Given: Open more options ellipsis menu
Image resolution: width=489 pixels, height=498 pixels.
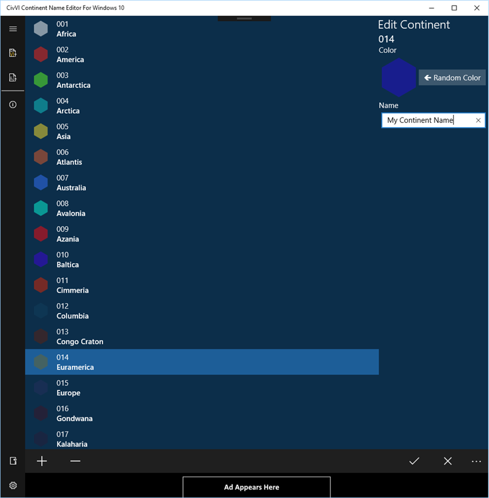Looking at the screenshot, I should [476, 461].
